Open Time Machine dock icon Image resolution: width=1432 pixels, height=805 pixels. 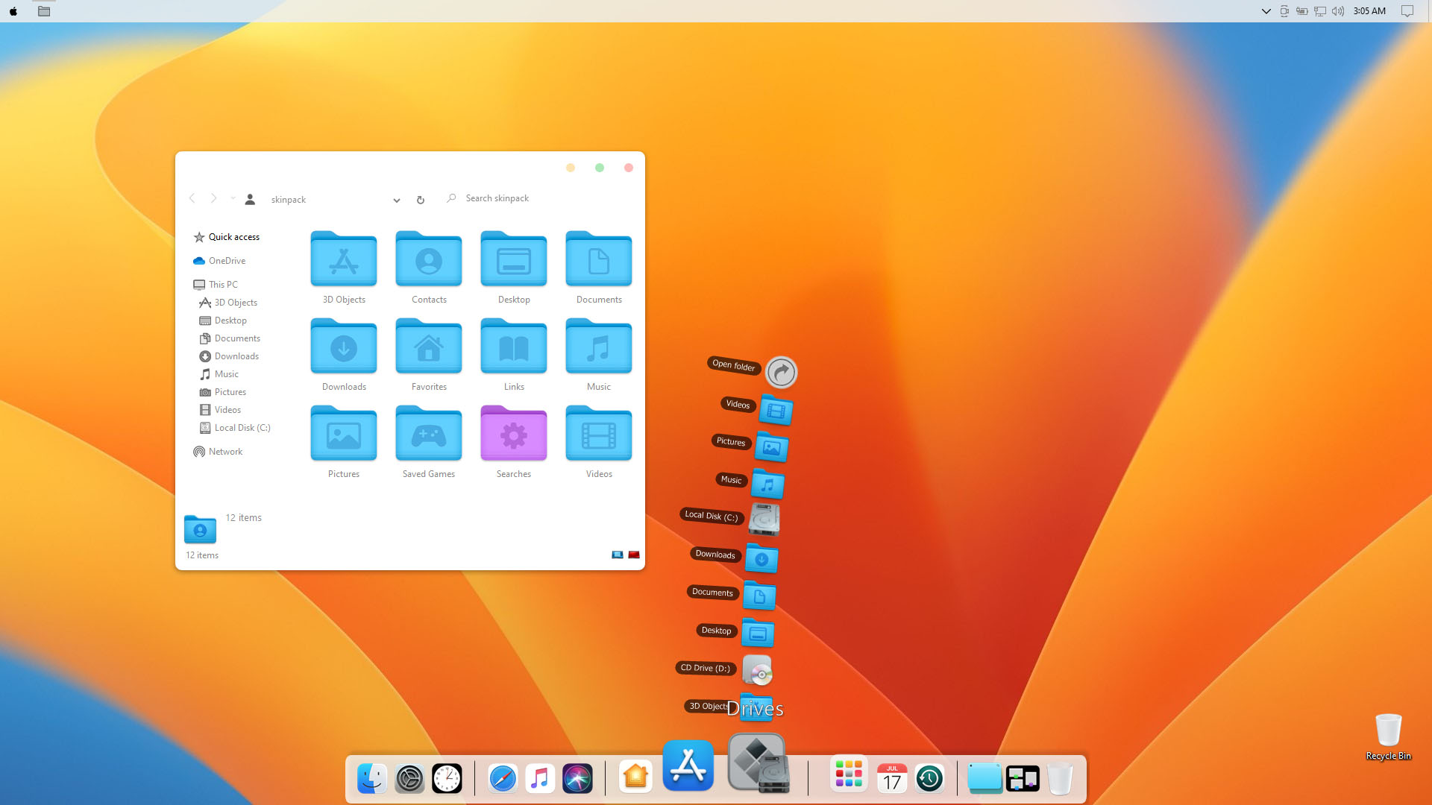929,779
